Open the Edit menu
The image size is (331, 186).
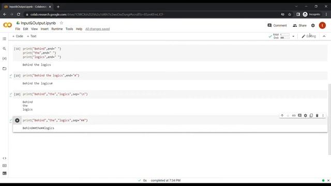pyautogui.click(x=25, y=29)
